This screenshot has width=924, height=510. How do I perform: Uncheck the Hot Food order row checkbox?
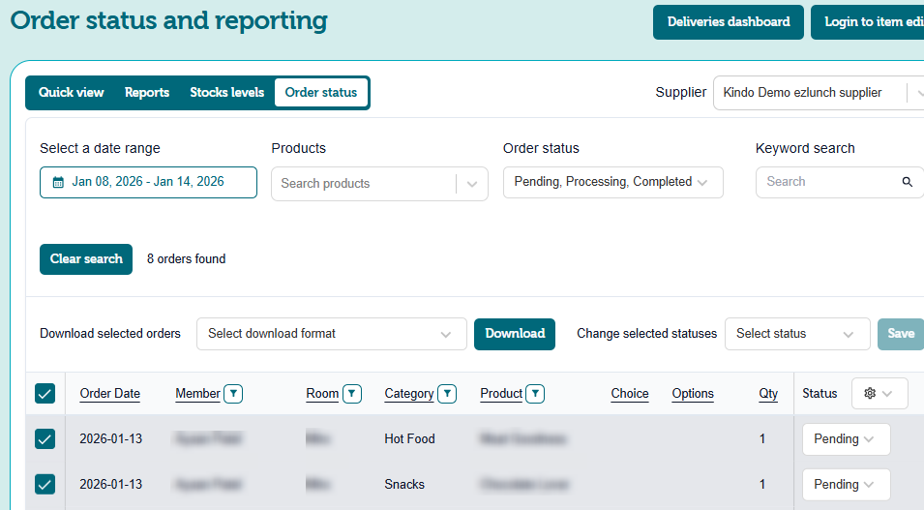click(x=45, y=439)
